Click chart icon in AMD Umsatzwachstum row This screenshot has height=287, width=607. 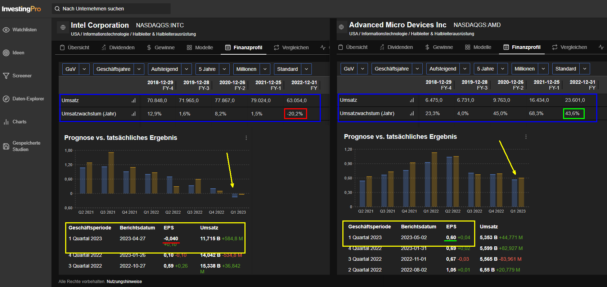[x=412, y=113]
